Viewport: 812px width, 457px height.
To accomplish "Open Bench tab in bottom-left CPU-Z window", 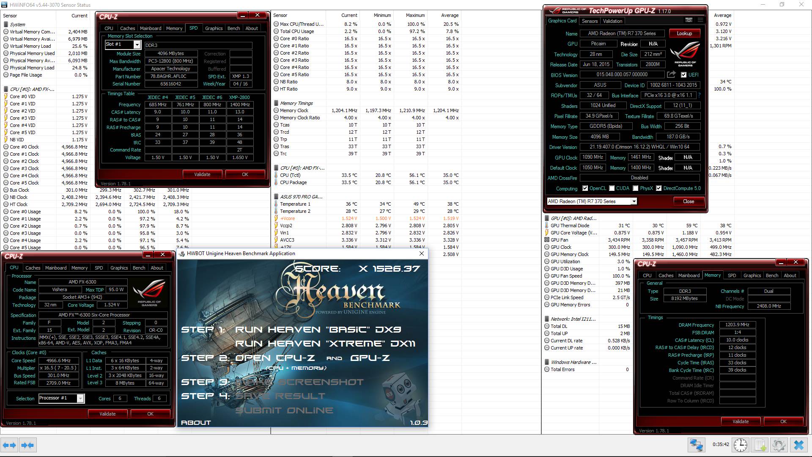I will (x=139, y=268).
